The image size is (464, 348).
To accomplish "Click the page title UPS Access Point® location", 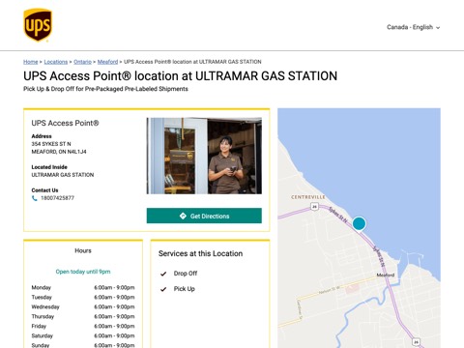I will [180, 76].
